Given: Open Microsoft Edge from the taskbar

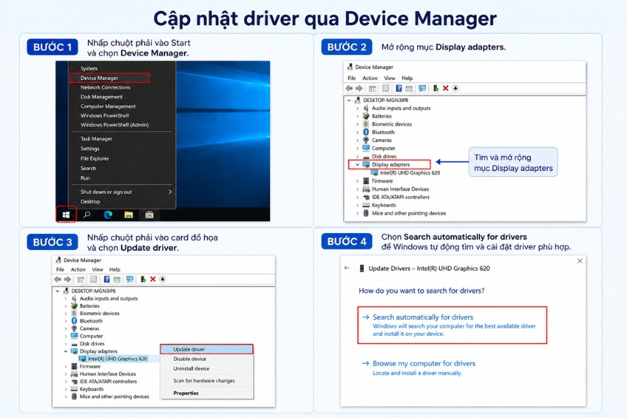Looking at the screenshot, I should [x=108, y=215].
